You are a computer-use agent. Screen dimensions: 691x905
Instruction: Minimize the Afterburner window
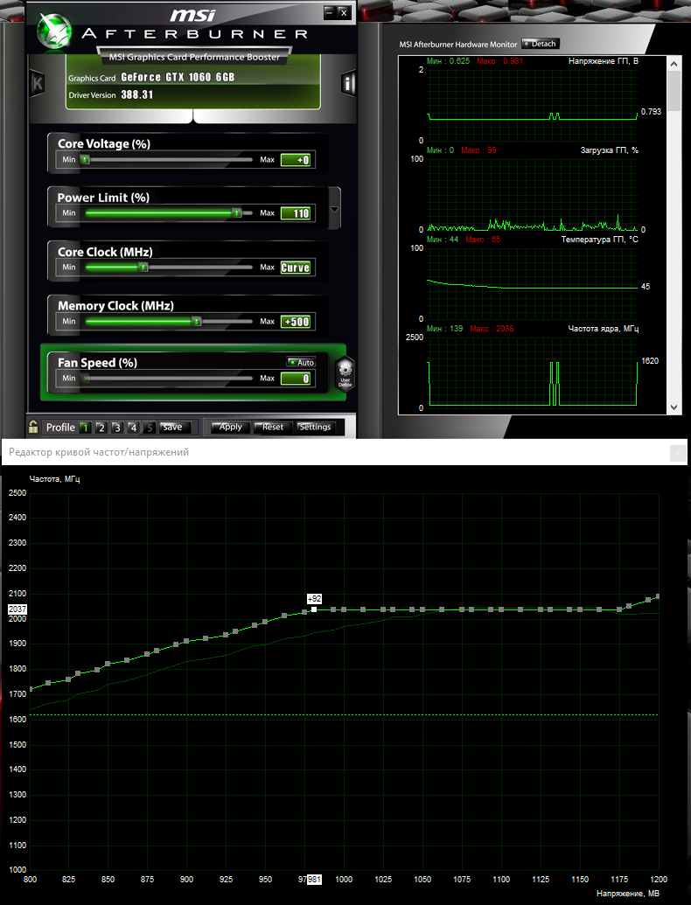pyautogui.click(x=329, y=12)
